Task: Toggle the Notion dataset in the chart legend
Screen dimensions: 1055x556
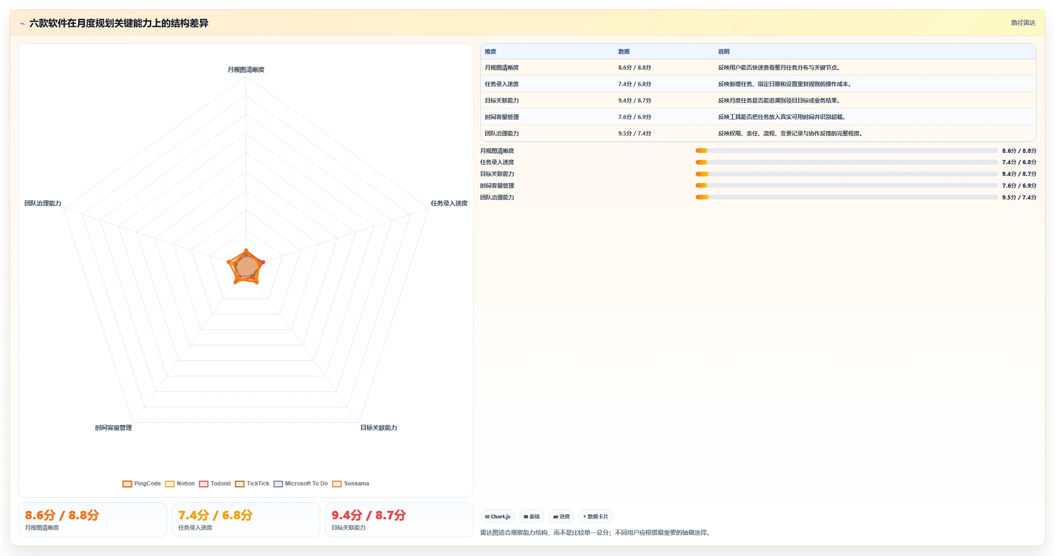Action: 180,484
